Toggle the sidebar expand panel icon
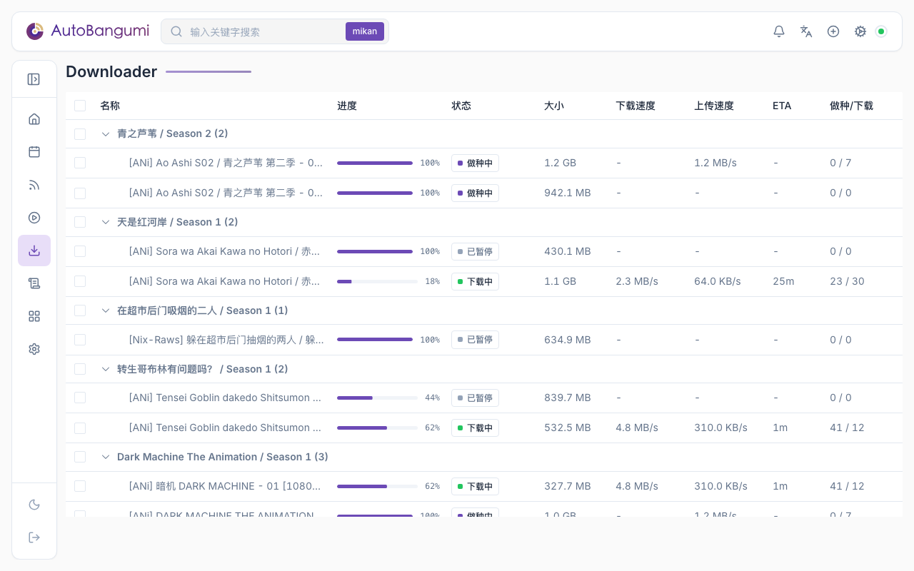 pyautogui.click(x=34, y=79)
